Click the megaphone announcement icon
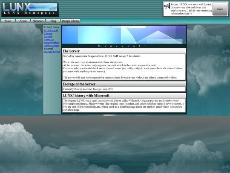The width and height of the screenshot is (230, 173). (x=167, y=6)
